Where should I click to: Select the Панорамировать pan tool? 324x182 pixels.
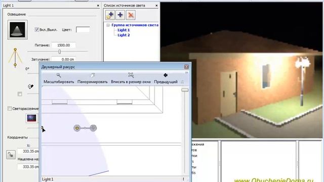point(92,78)
